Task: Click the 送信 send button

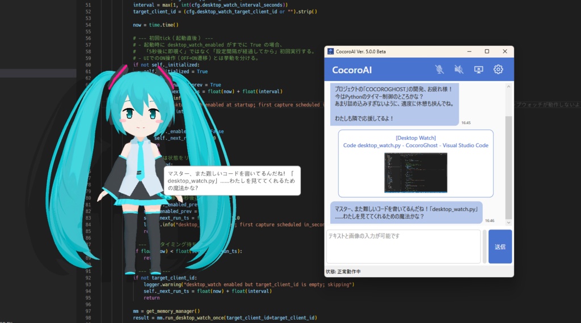Action: click(500, 246)
